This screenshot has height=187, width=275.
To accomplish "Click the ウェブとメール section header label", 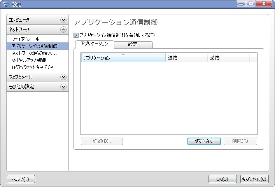I will click(21, 77).
